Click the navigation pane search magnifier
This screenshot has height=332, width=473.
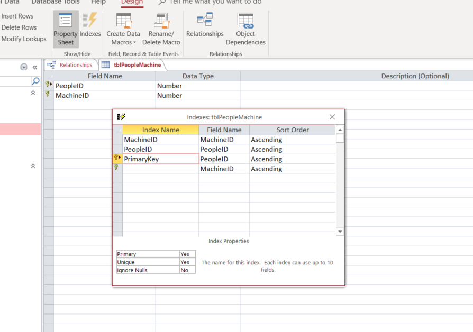point(35,81)
